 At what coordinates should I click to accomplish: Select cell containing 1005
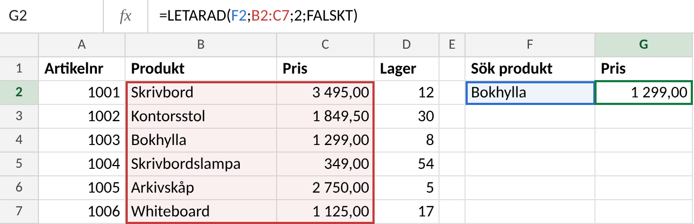pos(82,188)
